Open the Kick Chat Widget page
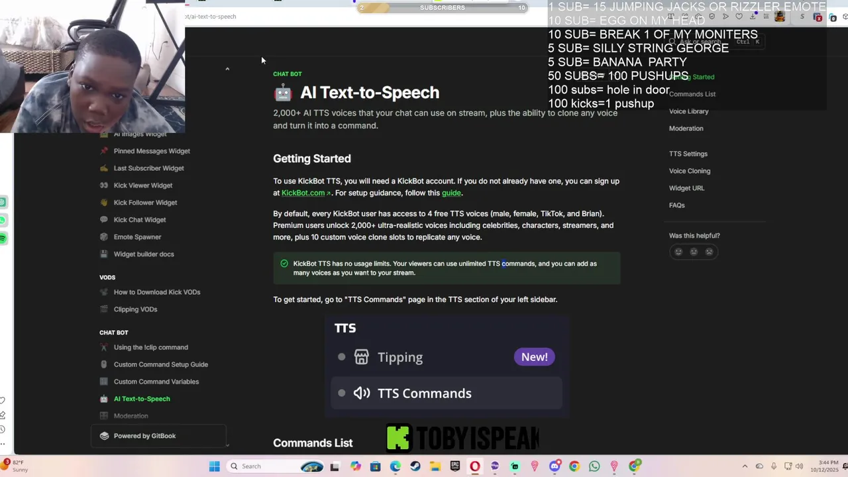Viewport: 848px width, 477px height. [140, 220]
